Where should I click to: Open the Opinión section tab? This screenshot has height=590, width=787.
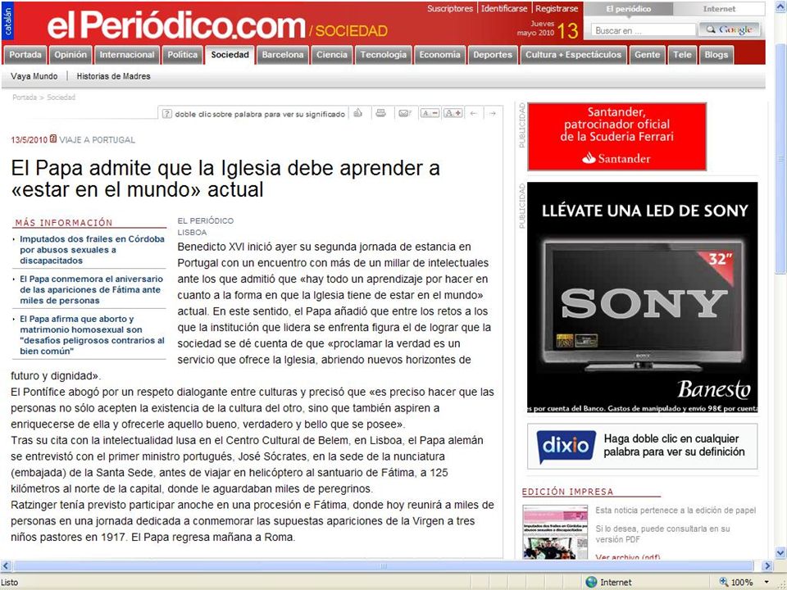[71, 55]
